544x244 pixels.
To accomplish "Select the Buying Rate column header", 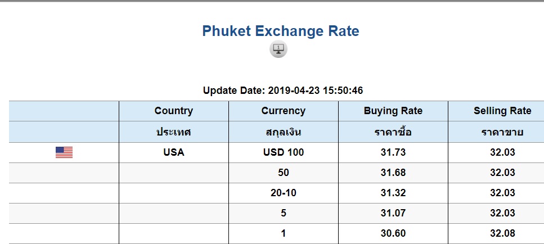I will [393, 111].
